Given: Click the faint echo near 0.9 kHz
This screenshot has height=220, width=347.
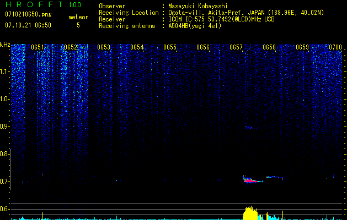Looking at the screenshot, I should click(x=249, y=128).
